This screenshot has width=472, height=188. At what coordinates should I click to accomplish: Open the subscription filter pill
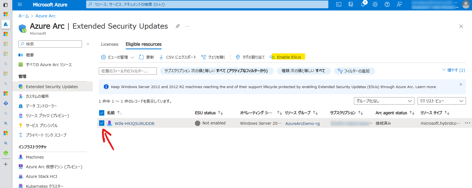[x=217, y=71]
